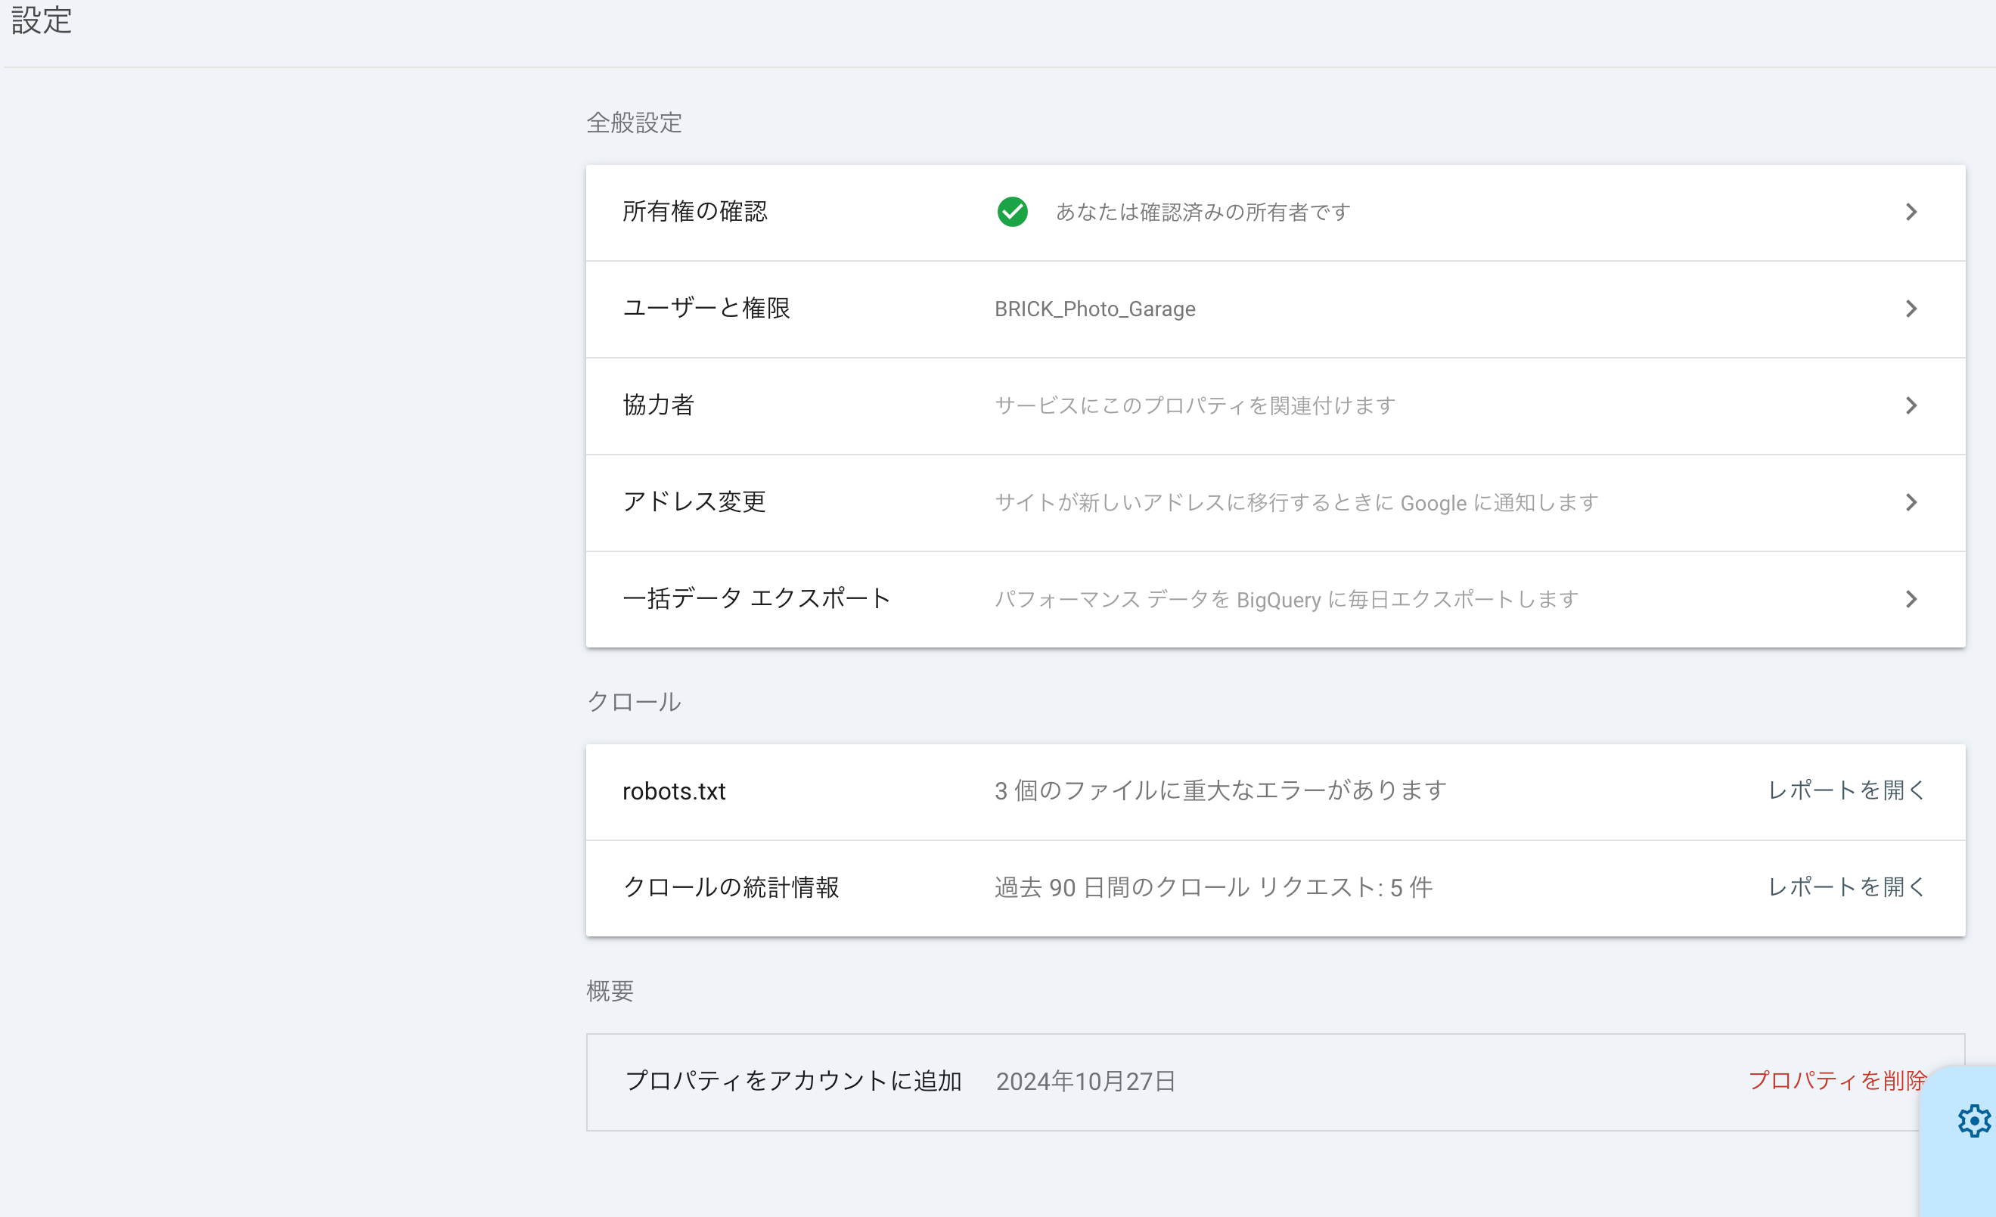Click the アドレス変更 label text
The height and width of the screenshot is (1217, 1996).
point(694,501)
